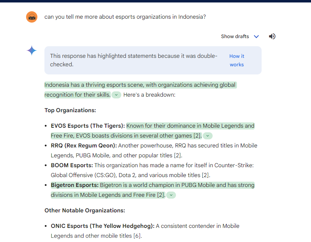
Task: Expand chevron after Bigetron 'Free Fire [2]'
Action: (171, 195)
